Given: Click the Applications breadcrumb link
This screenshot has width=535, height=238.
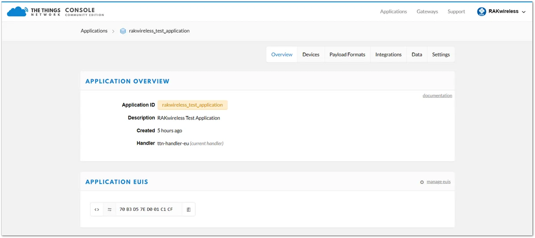Looking at the screenshot, I should click(x=94, y=31).
